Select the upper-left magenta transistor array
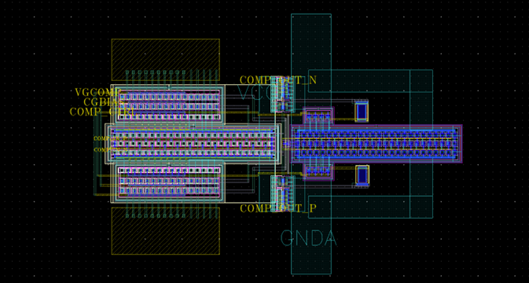 tap(169, 105)
